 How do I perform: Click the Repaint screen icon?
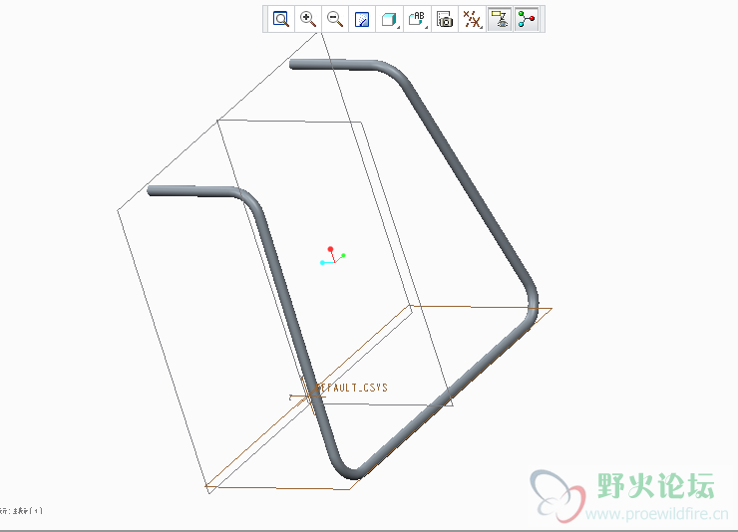click(x=362, y=19)
